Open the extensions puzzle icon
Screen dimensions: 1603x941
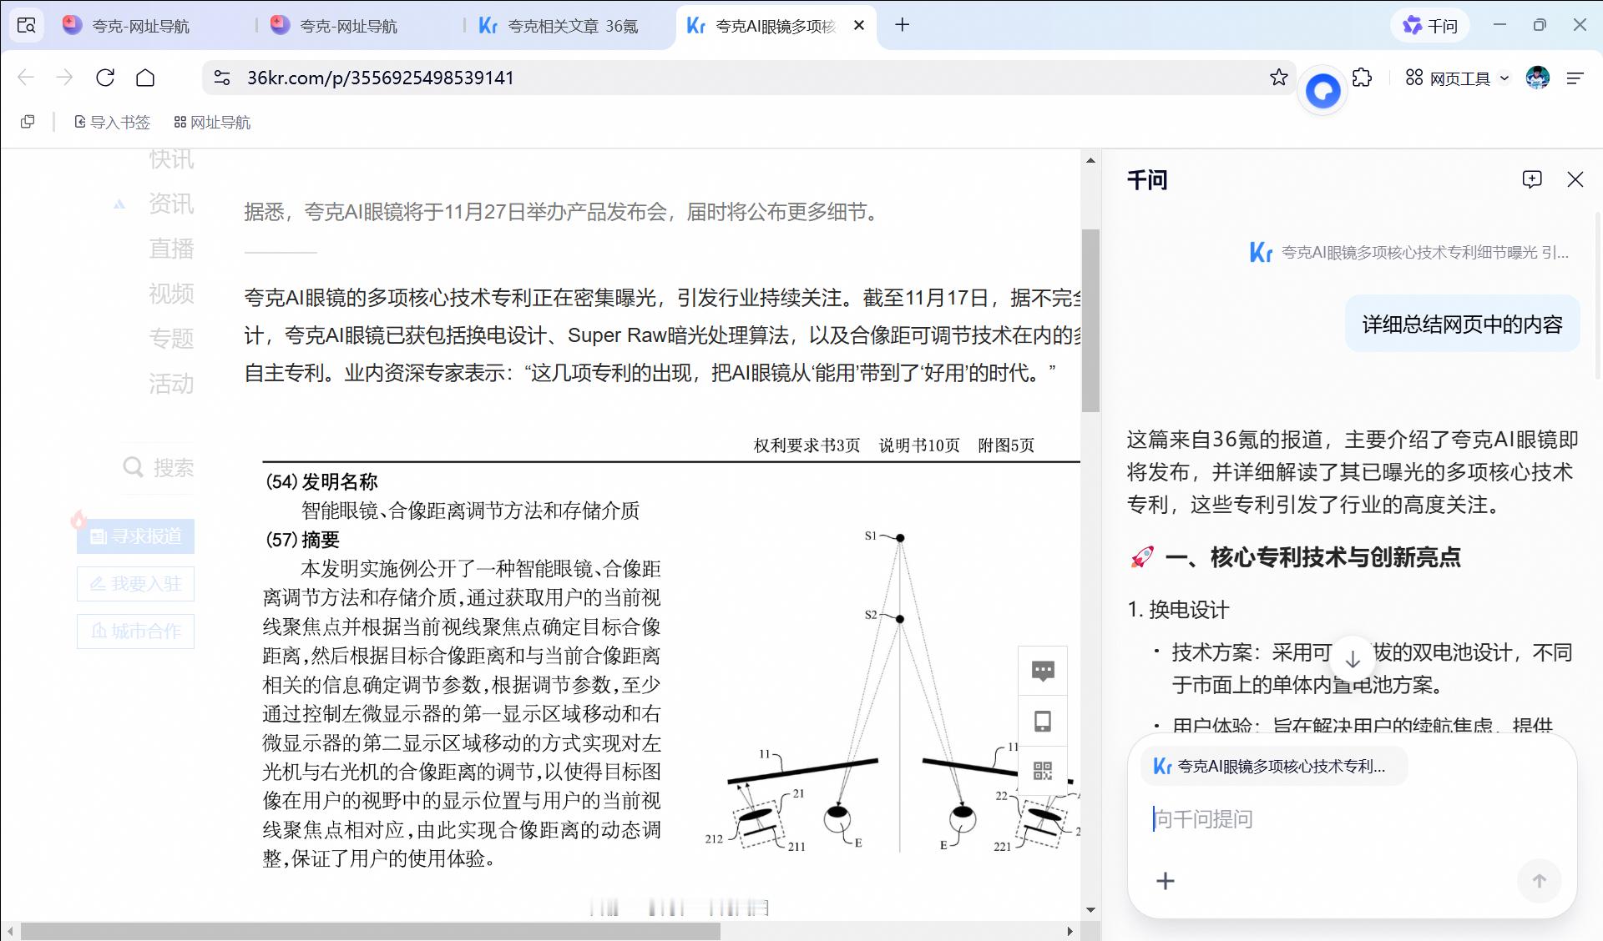(x=1362, y=78)
